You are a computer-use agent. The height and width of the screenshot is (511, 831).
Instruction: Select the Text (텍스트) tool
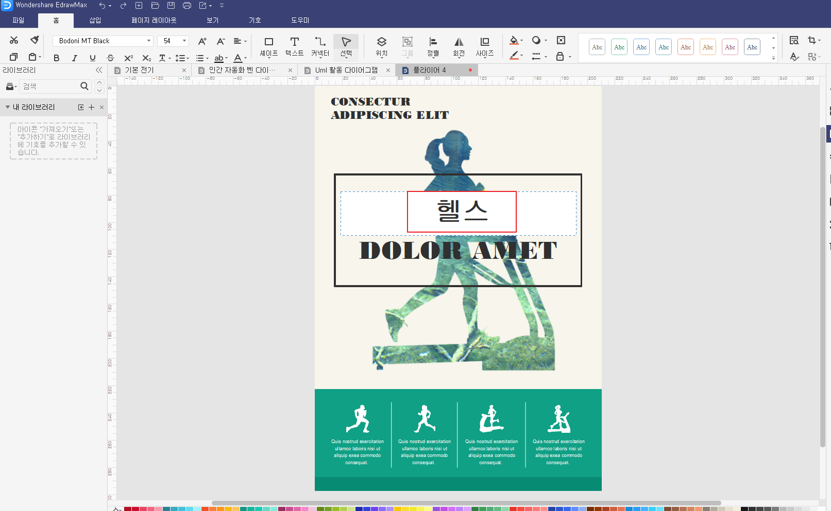point(295,47)
